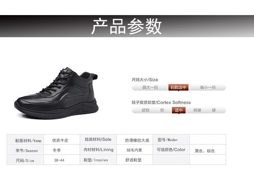The image size is (254, 179).
Task: Click the 可选颜色/Color label cell
Action: (x=171, y=149)
